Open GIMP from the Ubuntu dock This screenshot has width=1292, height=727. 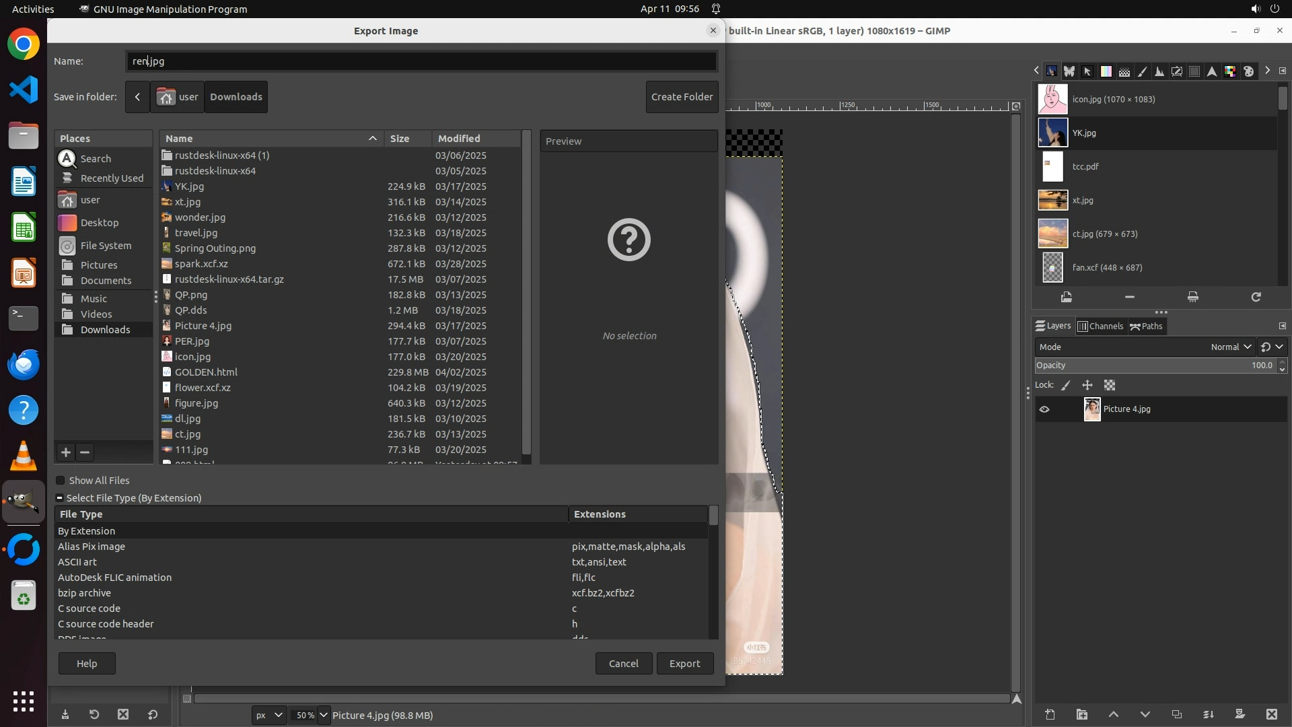[x=24, y=501]
